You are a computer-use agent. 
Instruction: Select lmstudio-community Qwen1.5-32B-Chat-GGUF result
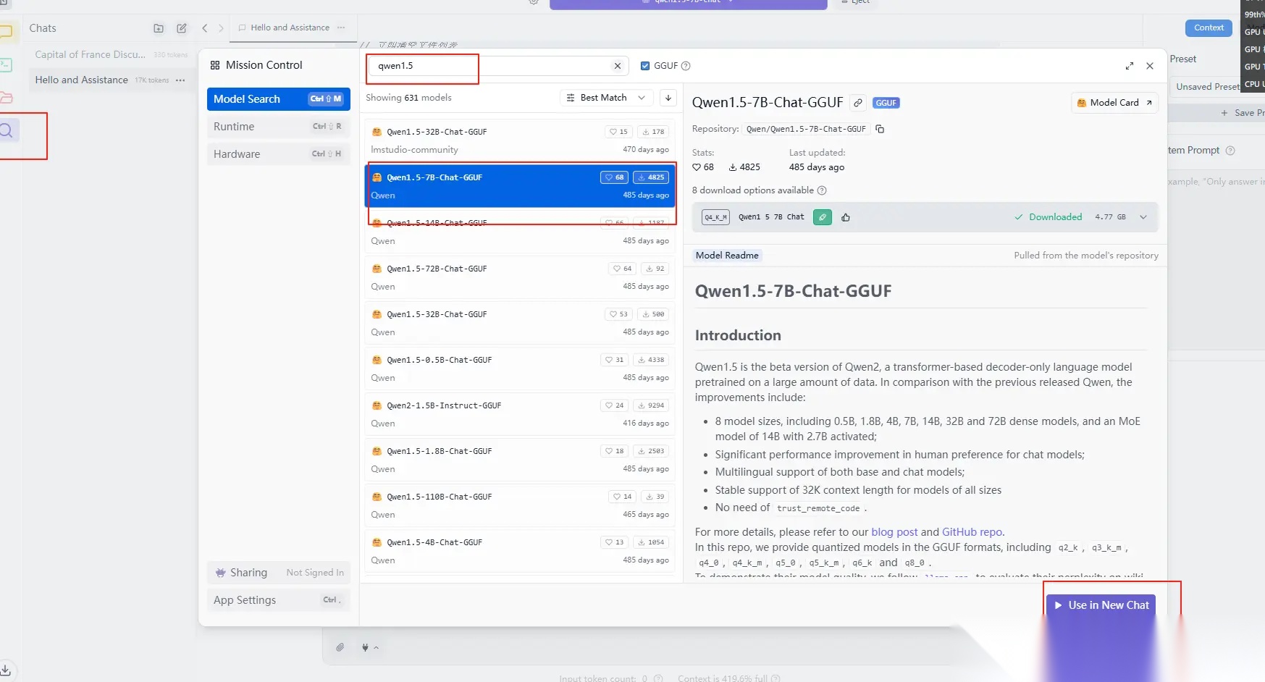tap(520, 140)
